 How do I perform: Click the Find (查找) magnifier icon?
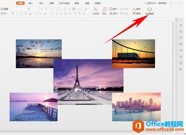click(134, 9)
